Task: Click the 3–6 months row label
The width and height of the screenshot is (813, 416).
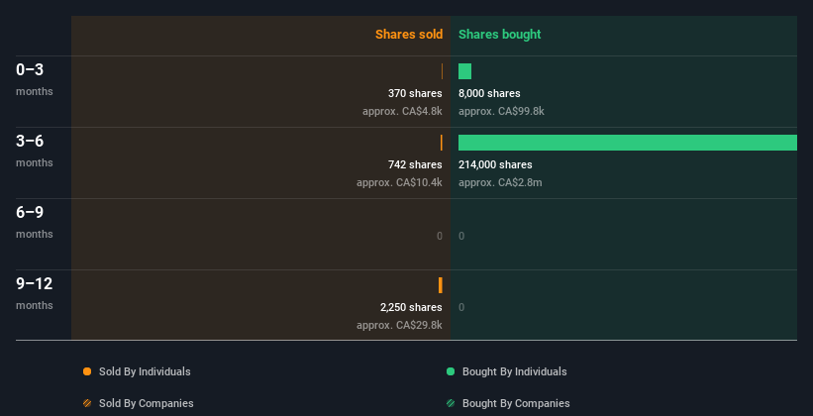Action: [x=35, y=151]
